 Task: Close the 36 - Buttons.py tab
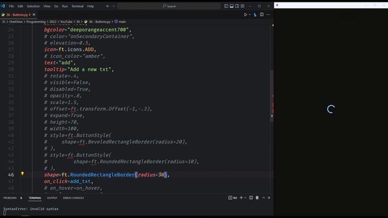pyautogui.click(x=34, y=15)
